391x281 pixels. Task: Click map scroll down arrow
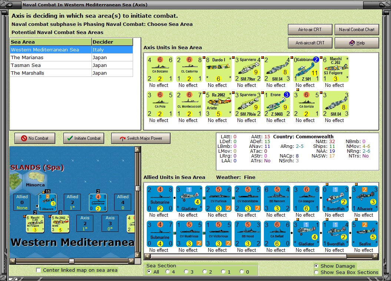(137, 255)
